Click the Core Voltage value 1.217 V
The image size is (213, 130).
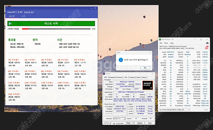[136, 89]
